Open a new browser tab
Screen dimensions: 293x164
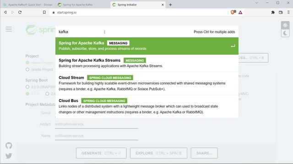[170, 5]
